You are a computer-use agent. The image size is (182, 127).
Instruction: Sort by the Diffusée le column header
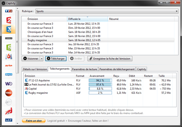87,19
